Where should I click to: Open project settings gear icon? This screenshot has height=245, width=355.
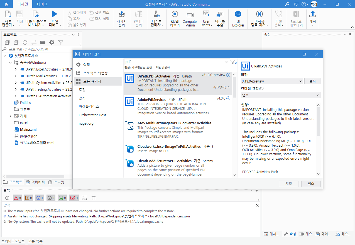(52, 42)
